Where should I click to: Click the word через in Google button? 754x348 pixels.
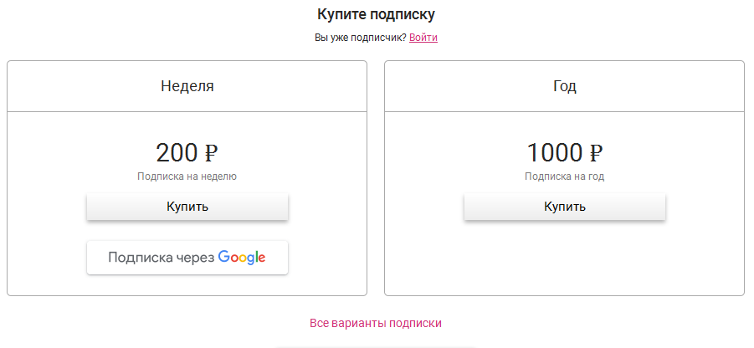pos(196,258)
